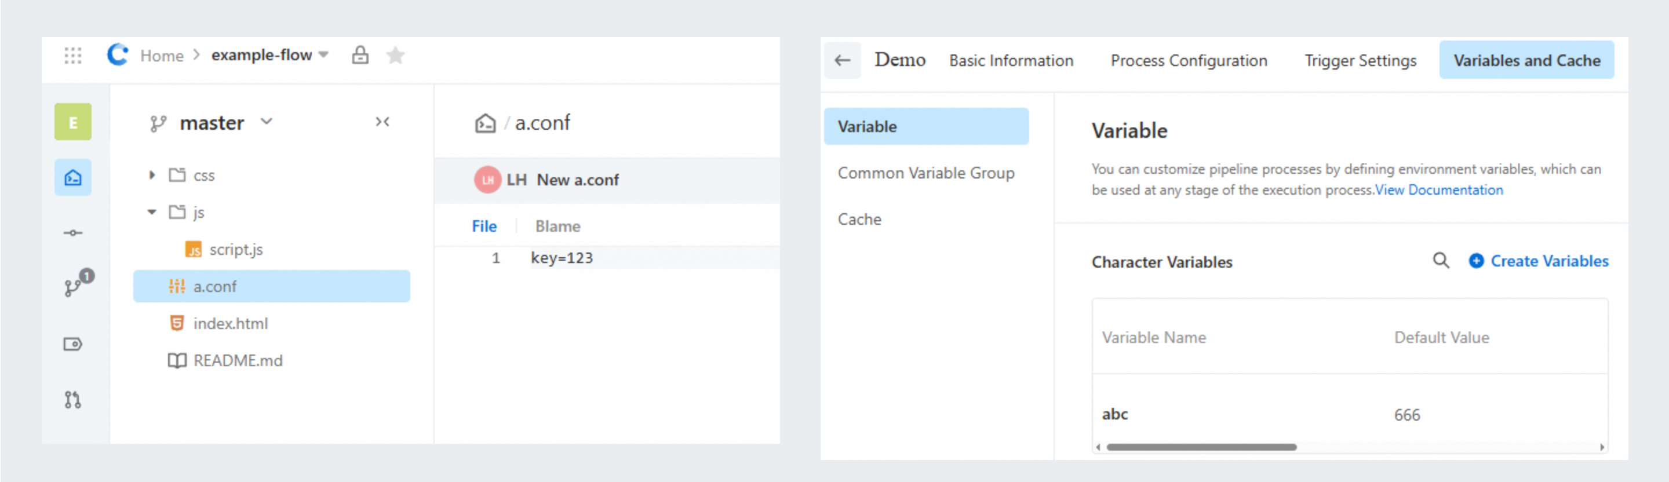Open the app grid menu icon
The image size is (1669, 482).
click(x=72, y=56)
